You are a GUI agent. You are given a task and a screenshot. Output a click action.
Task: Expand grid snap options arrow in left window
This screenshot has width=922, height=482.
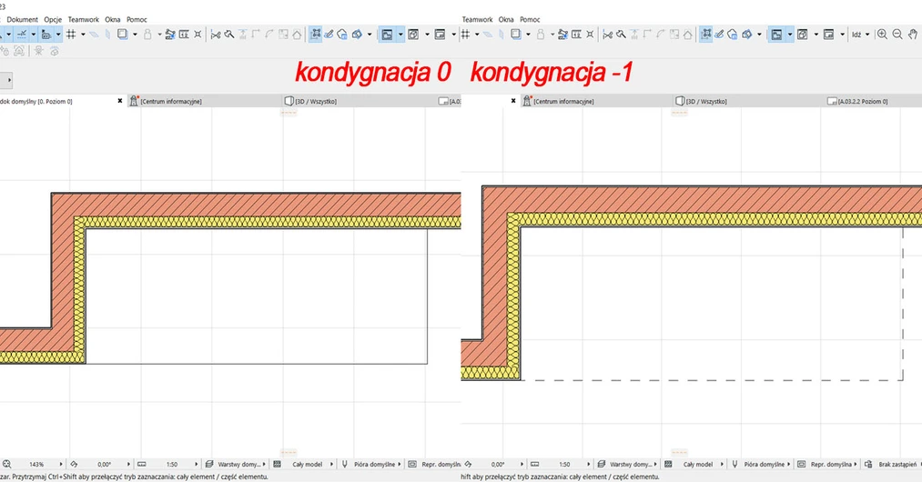83,34
